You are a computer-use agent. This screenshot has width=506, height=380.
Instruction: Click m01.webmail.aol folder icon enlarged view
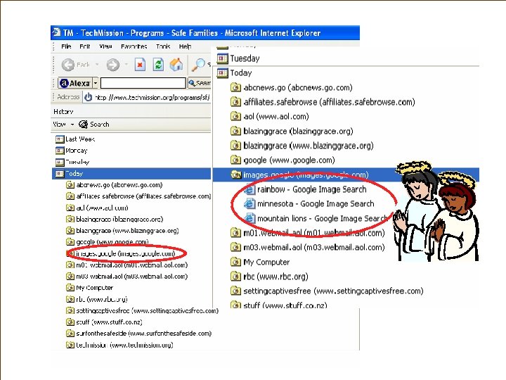tap(235, 233)
